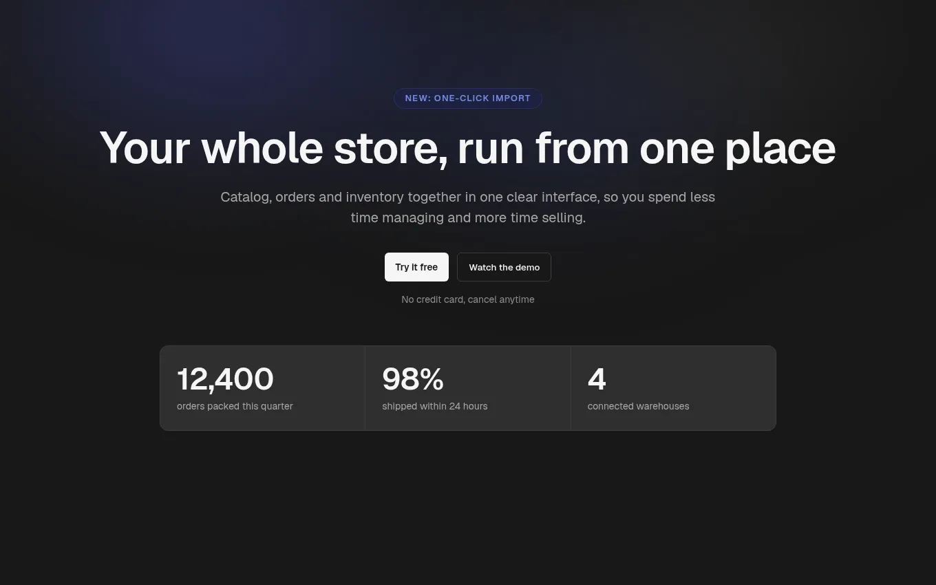Click the words run from in headline
This screenshot has height=585, width=936.
tap(543, 148)
